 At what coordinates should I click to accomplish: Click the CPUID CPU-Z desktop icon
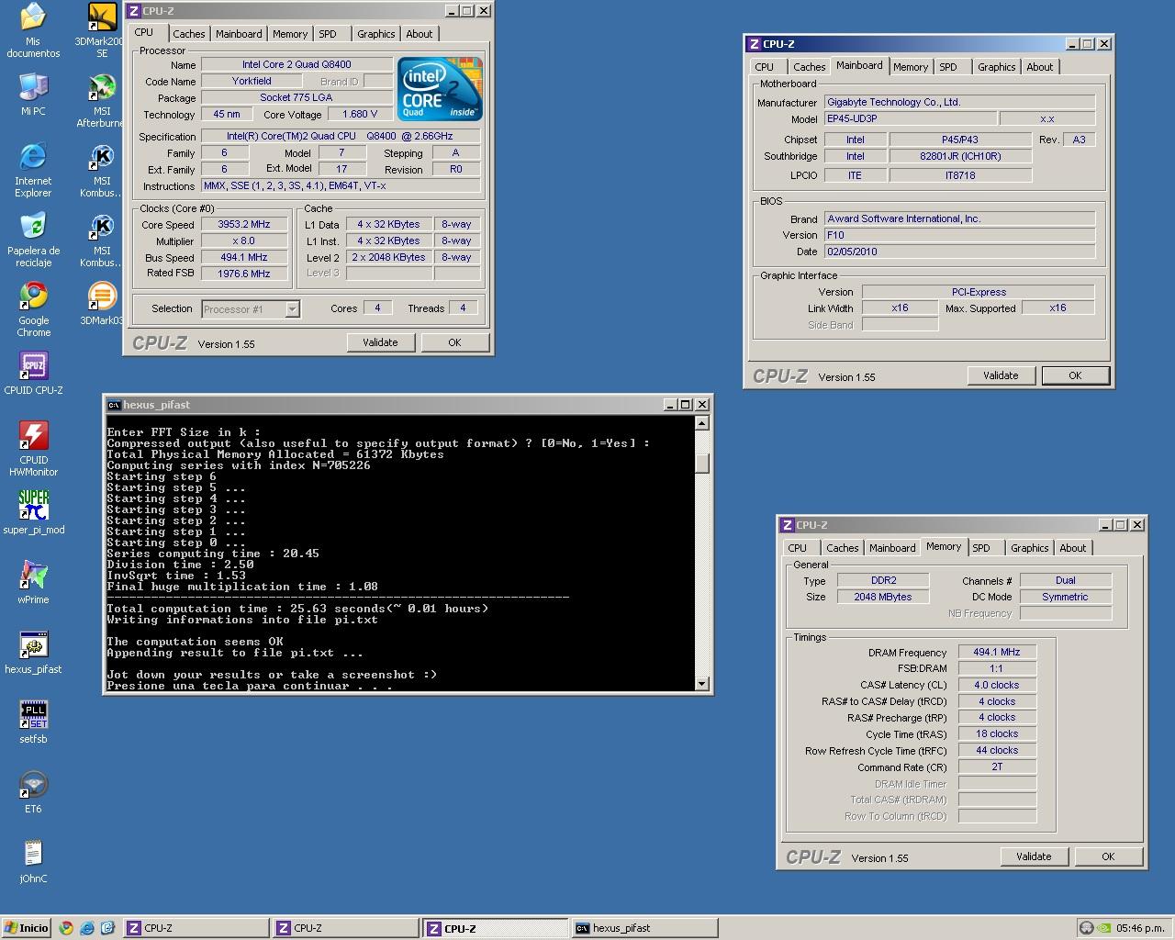(x=33, y=374)
